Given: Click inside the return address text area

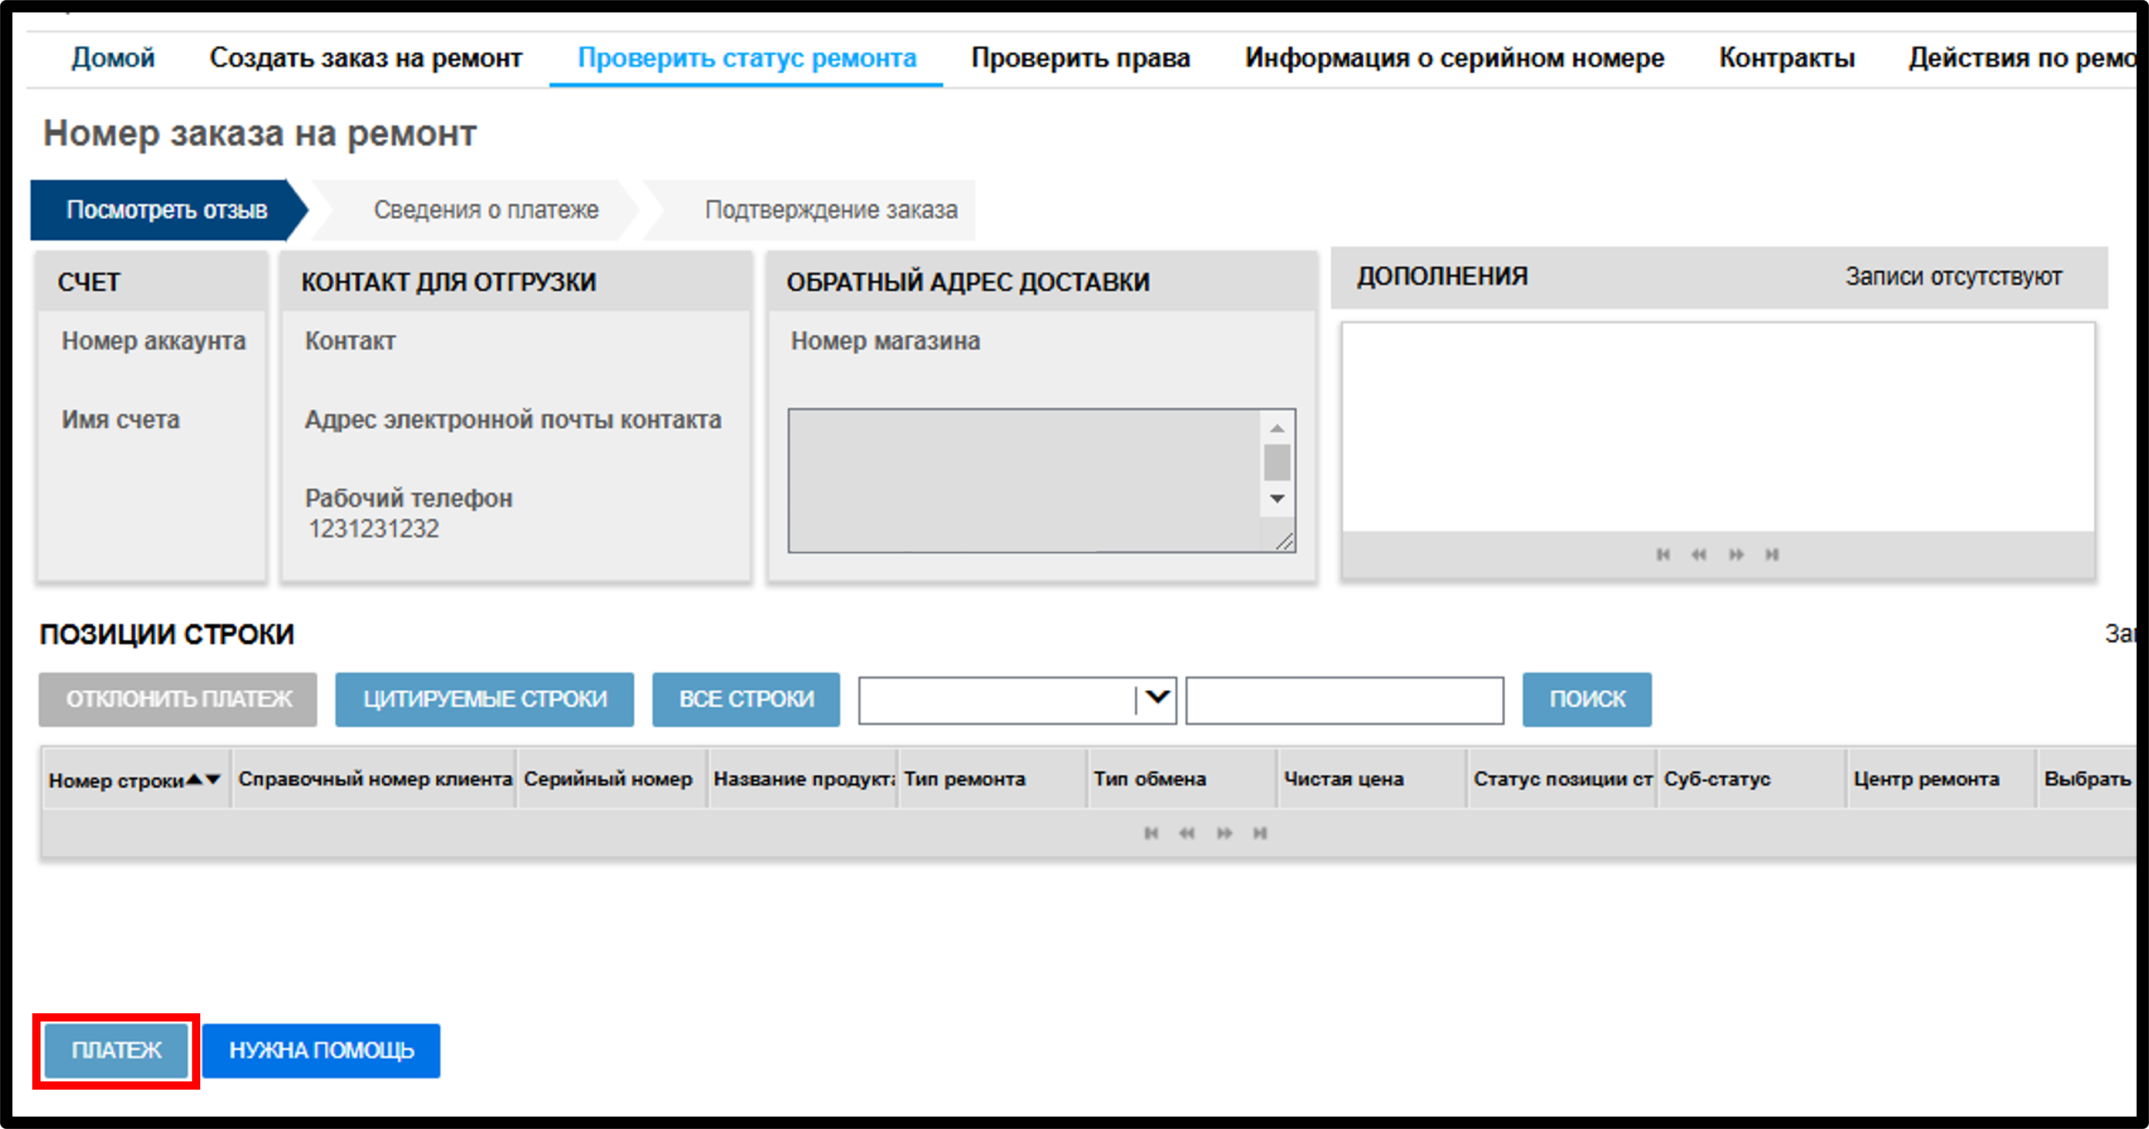Looking at the screenshot, I should pos(1024,481).
